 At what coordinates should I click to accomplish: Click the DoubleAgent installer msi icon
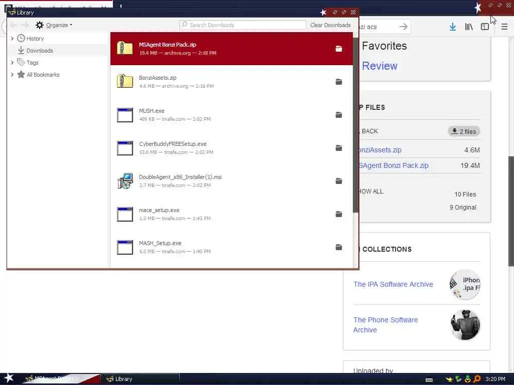(x=125, y=181)
